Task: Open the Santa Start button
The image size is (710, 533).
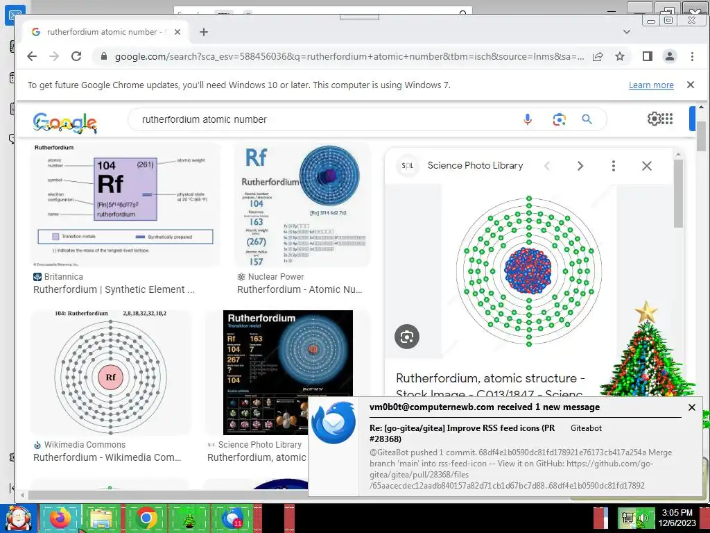Action: (18, 518)
